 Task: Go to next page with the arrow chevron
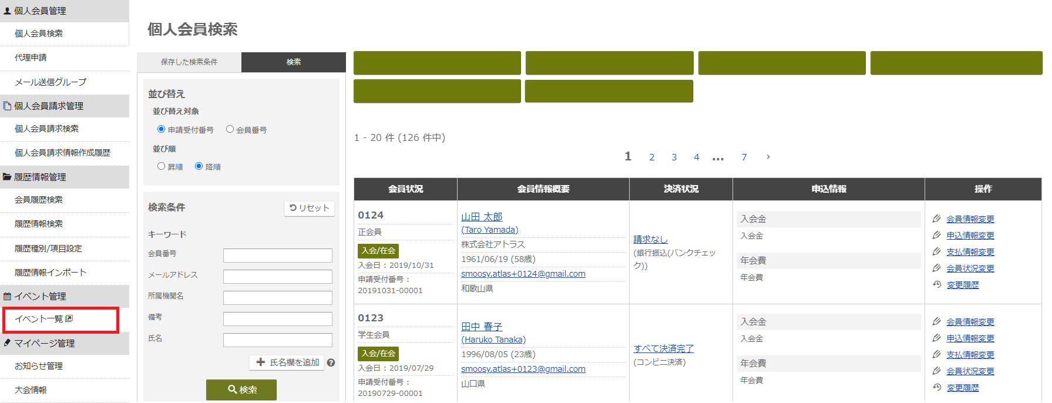coord(768,157)
